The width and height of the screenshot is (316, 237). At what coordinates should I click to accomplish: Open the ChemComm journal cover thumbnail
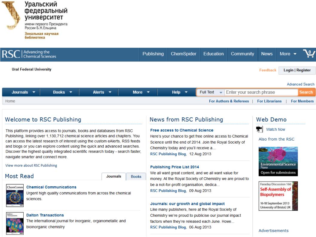(x=15, y=195)
